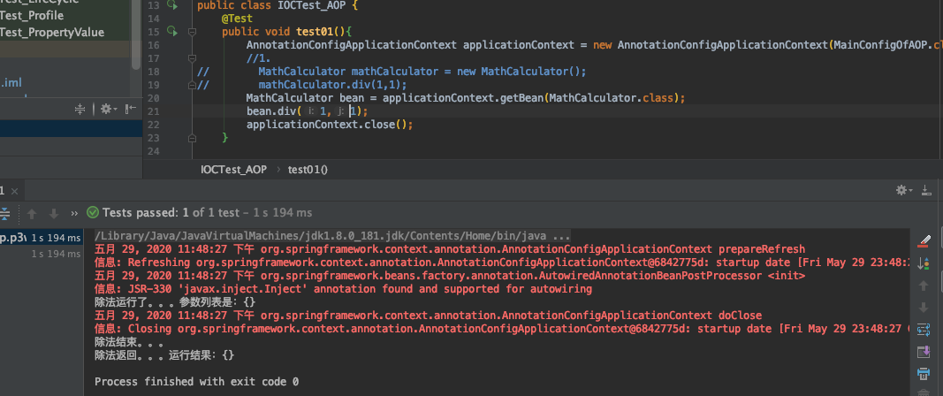Print the console output
This screenshot has width=943, height=396.
tap(924, 373)
